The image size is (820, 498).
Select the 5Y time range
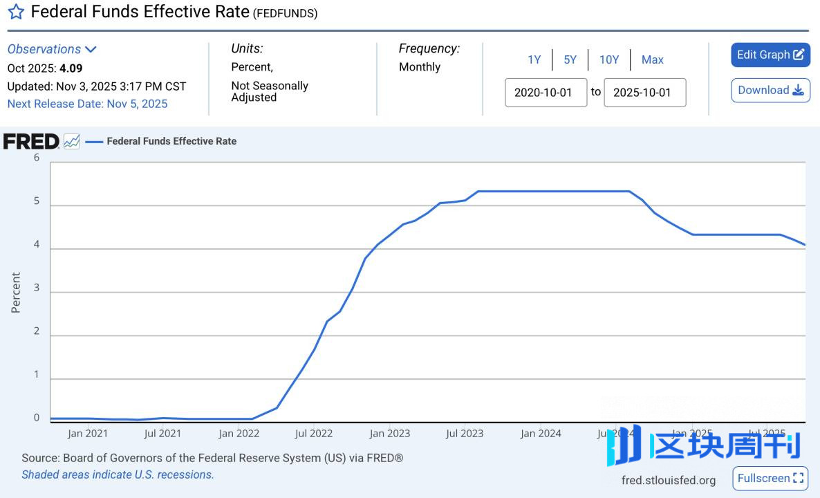[570, 59]
